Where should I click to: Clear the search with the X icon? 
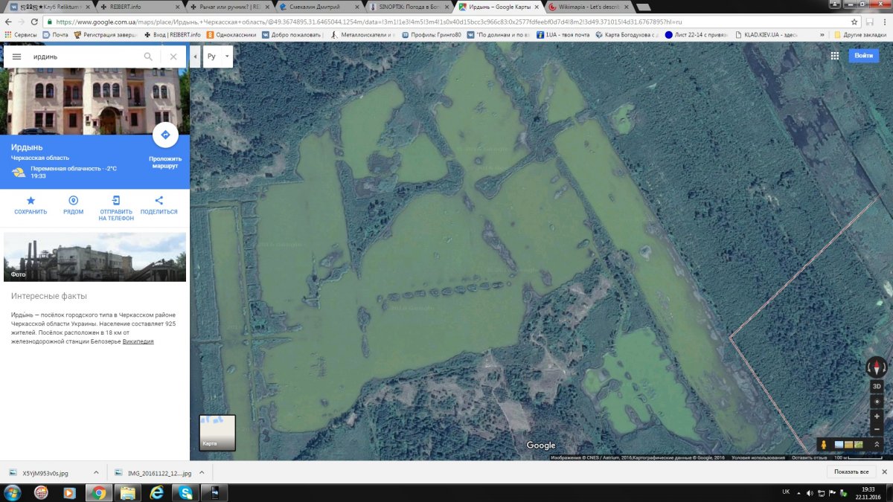point(173,57)
